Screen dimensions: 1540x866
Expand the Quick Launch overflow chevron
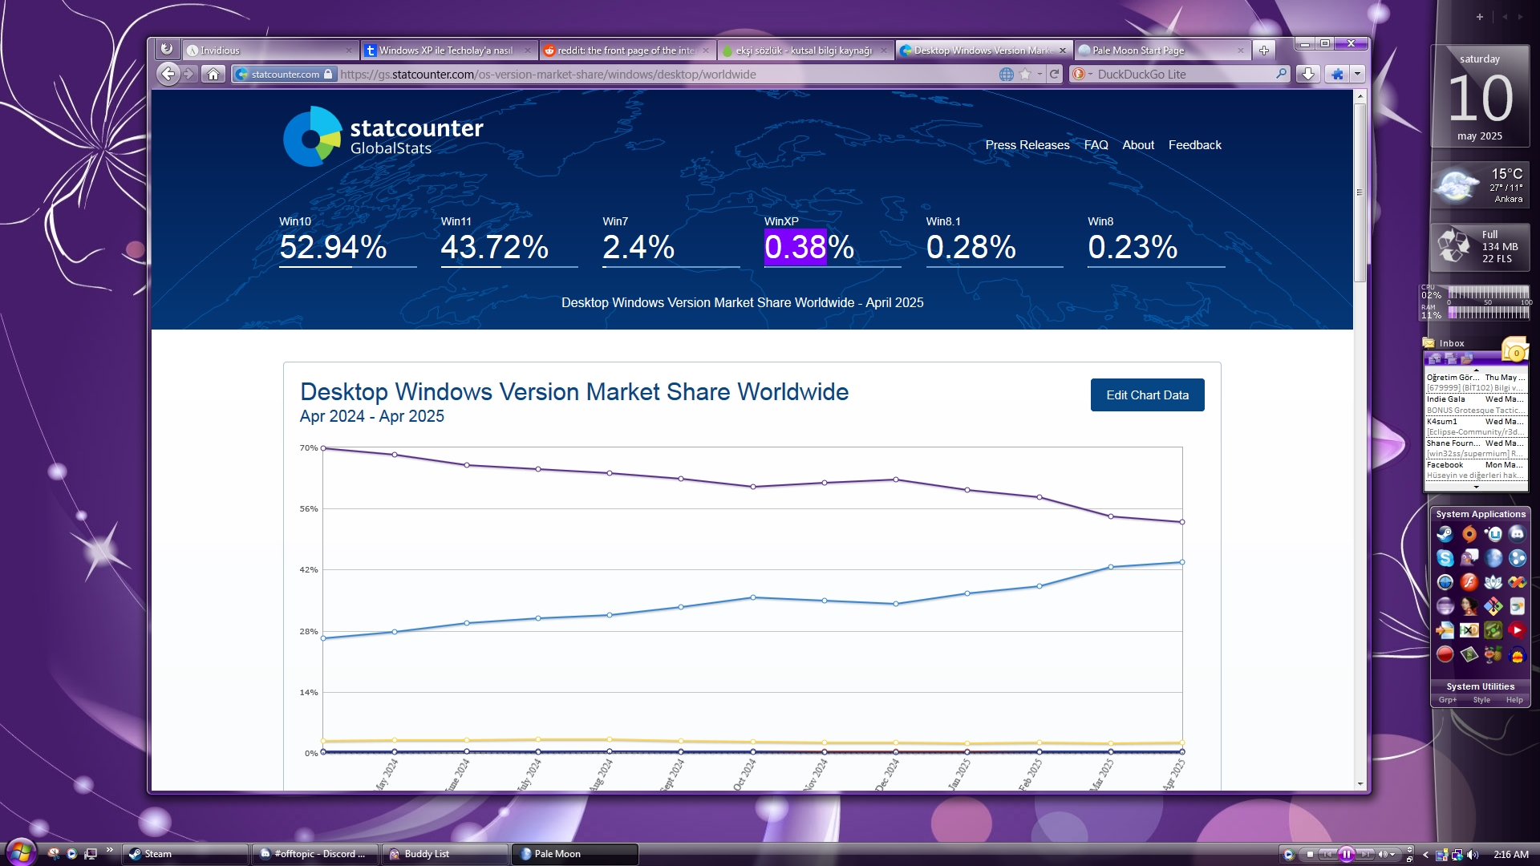click(x=109, y=850)
